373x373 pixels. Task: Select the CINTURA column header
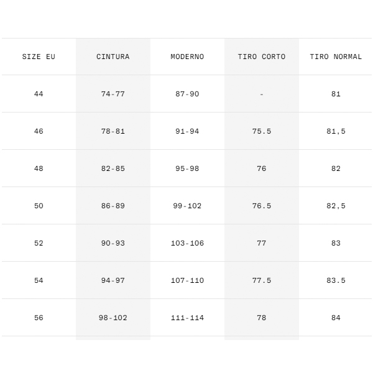pos(113,57)
